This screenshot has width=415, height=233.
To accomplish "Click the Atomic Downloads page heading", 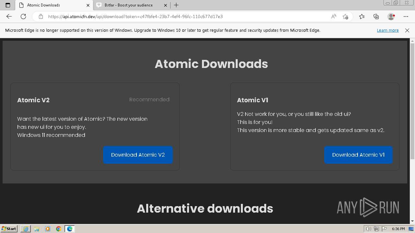I will click(x=211, y=64).
